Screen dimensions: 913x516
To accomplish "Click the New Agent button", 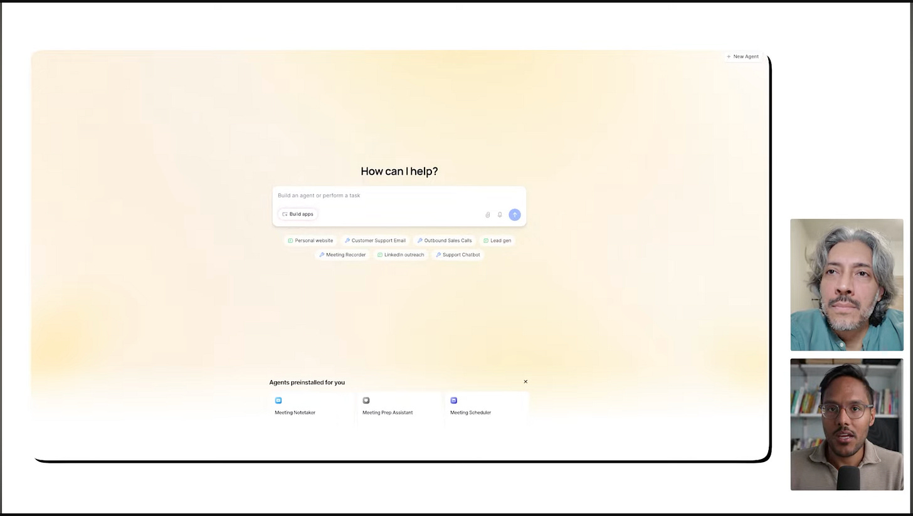I will [x=742, y=56].
